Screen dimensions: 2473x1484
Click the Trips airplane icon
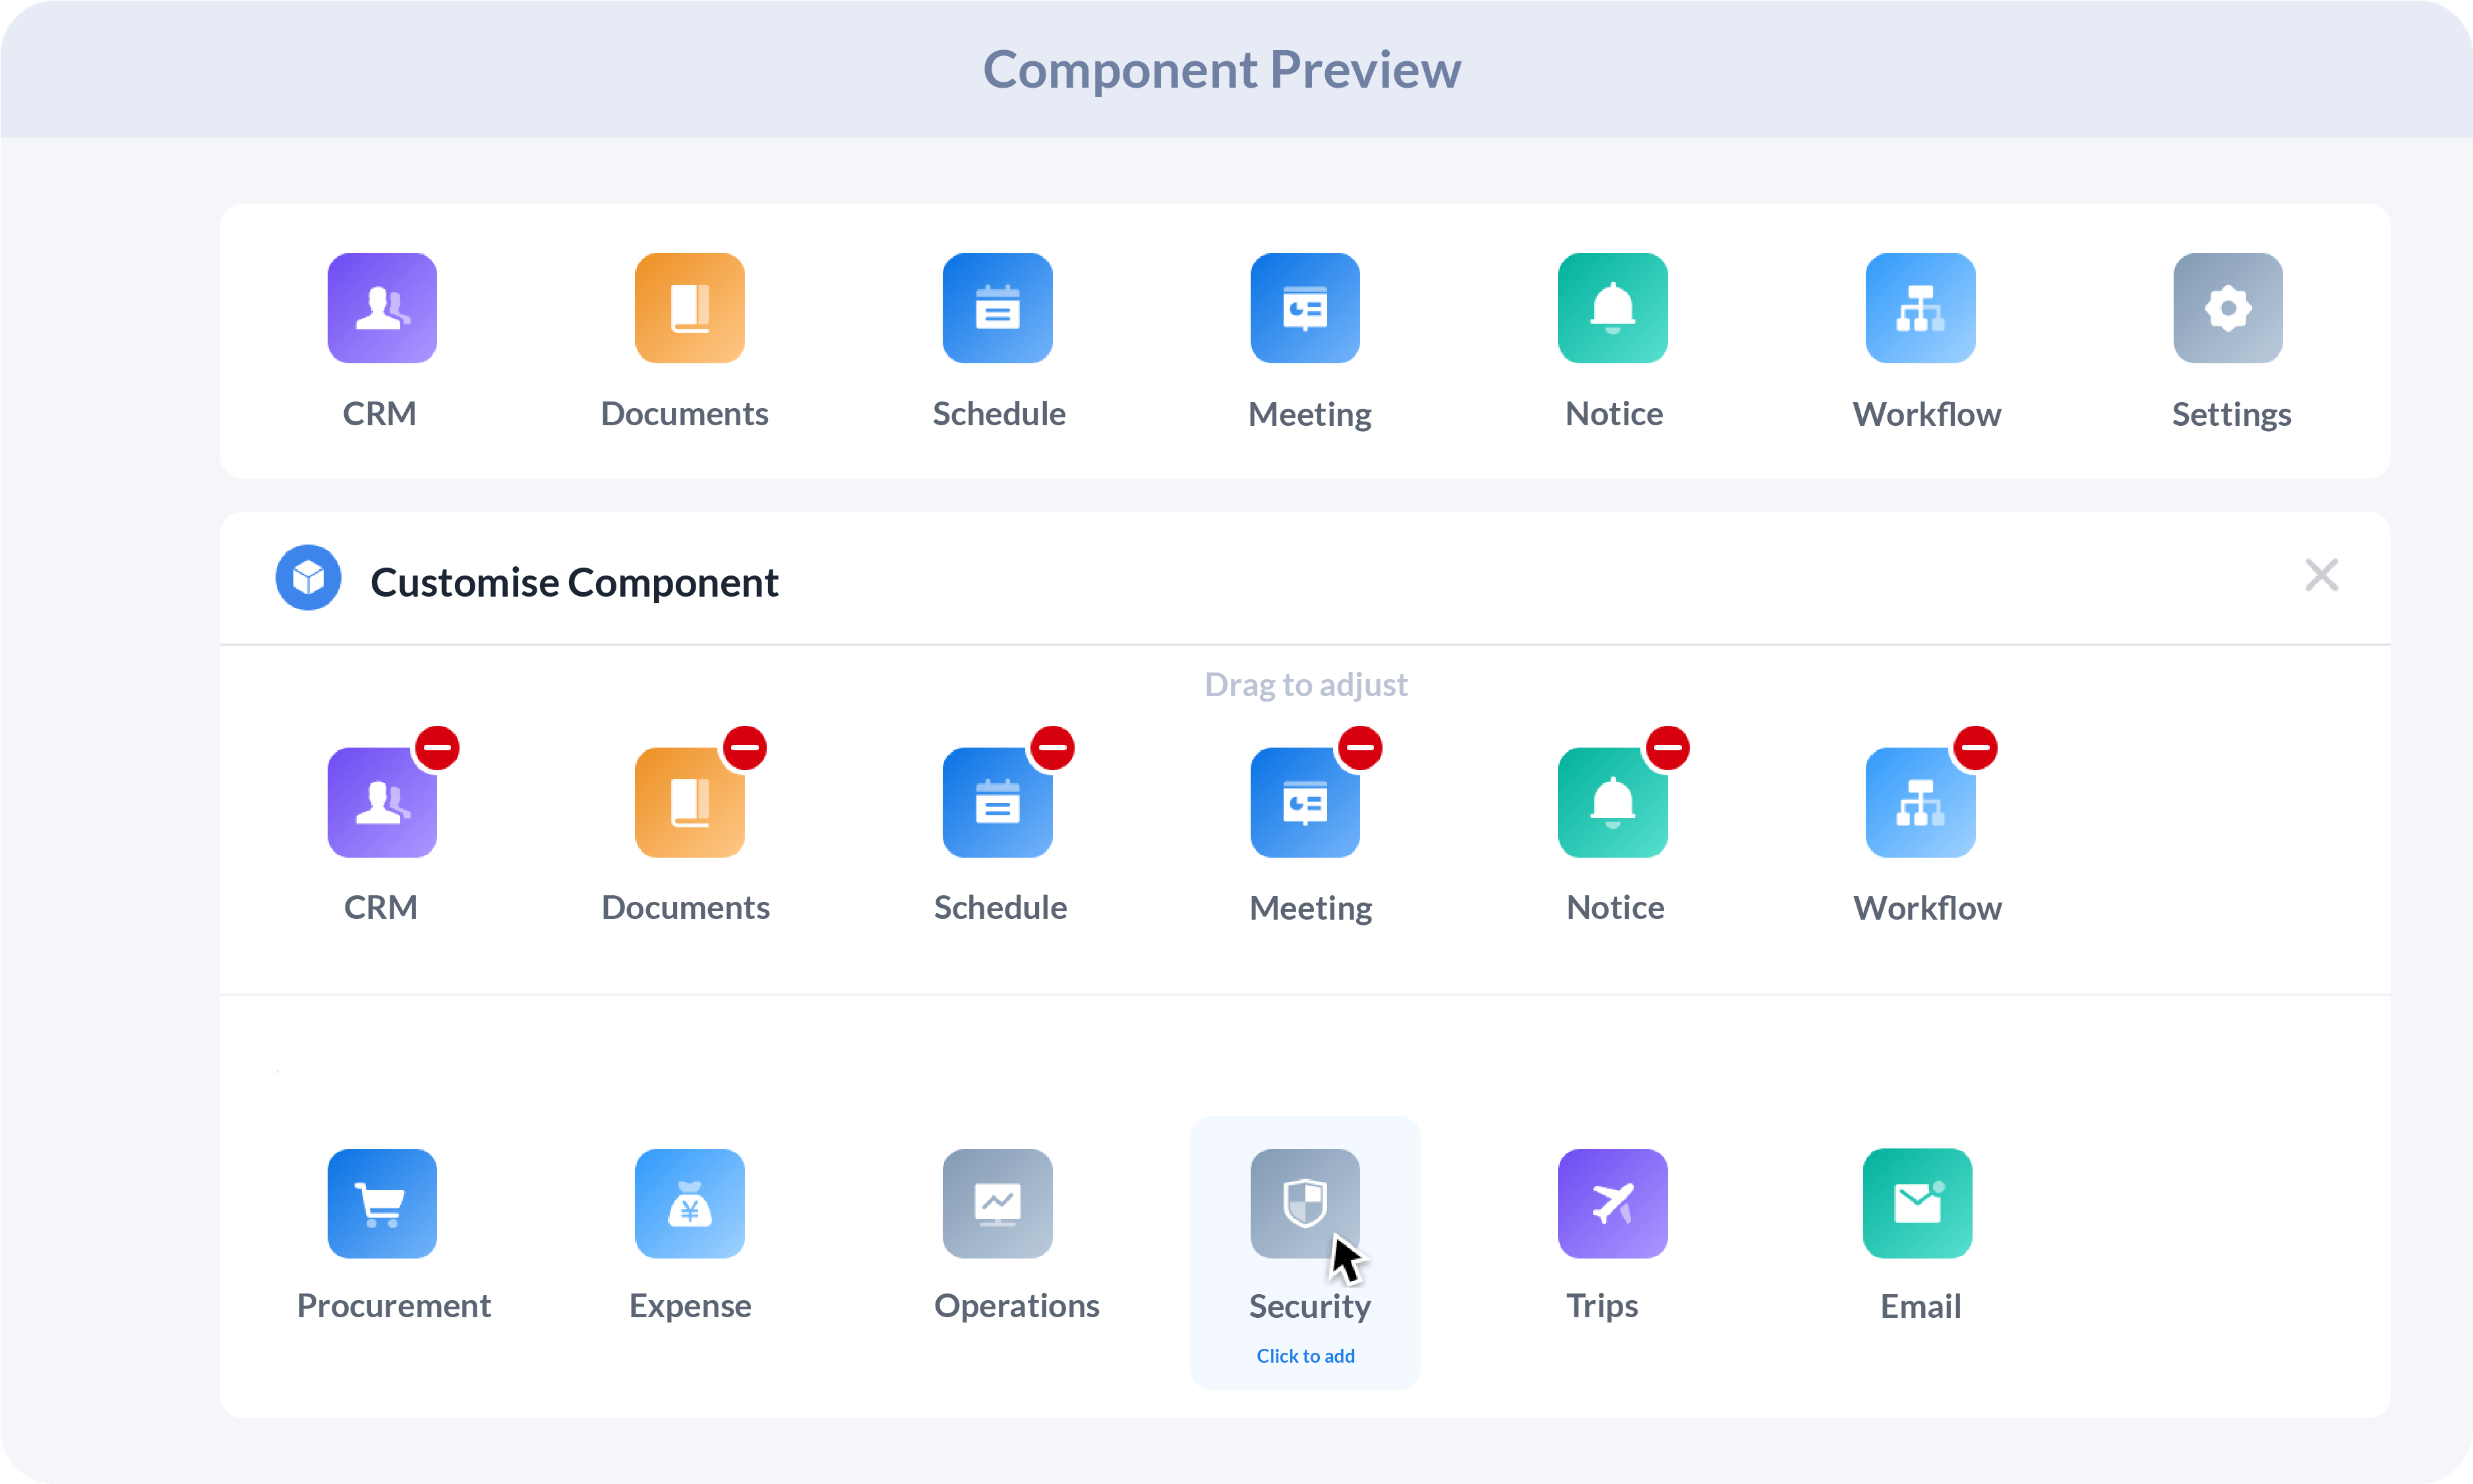click(x=1613, y=1203)
